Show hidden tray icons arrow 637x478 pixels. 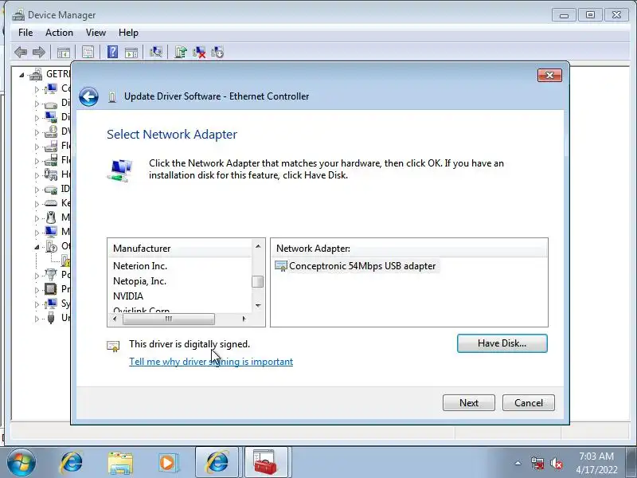[x=518, y=463]
